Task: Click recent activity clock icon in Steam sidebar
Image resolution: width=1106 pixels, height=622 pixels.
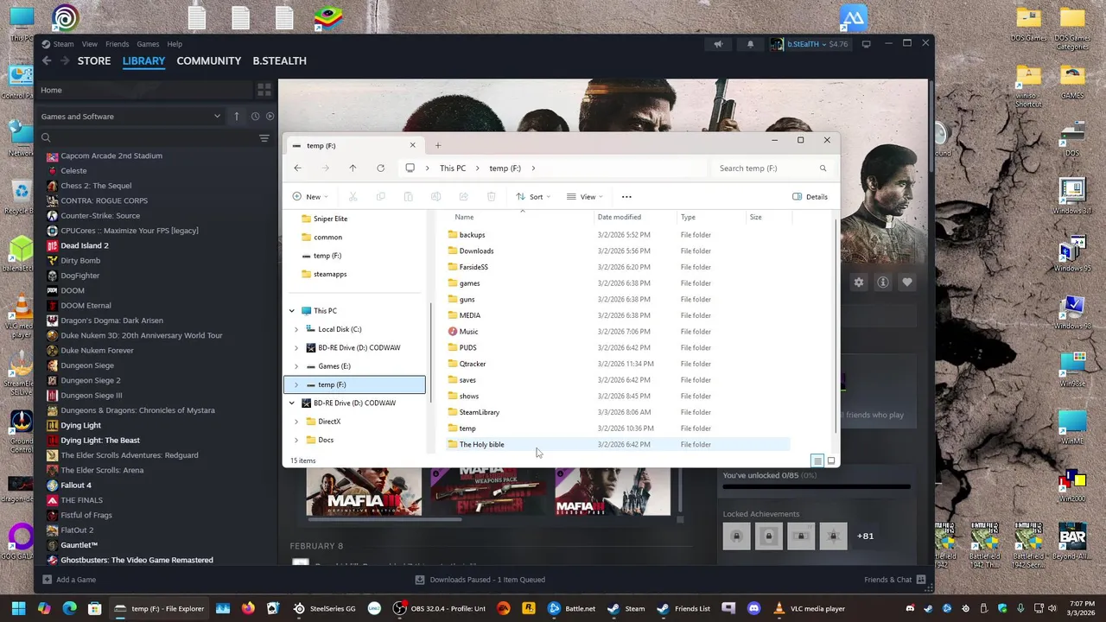Action: tap(255, 116)
